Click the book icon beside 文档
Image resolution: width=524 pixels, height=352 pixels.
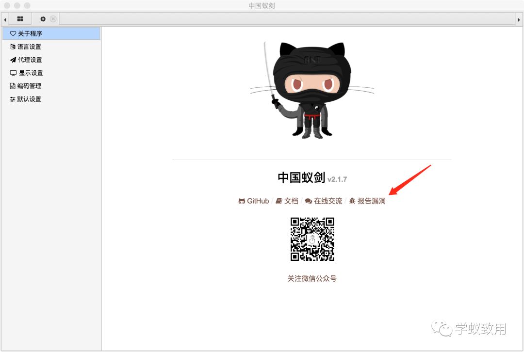(x=279, y=201)
